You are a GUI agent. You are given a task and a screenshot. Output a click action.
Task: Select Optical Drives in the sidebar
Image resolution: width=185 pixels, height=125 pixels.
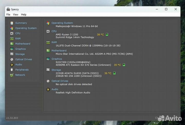(24, 59)
